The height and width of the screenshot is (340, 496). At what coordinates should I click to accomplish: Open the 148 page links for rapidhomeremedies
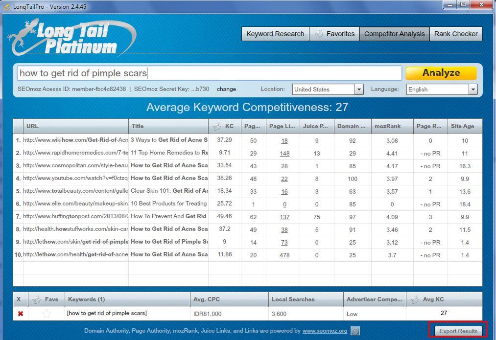tap(284, 153)
